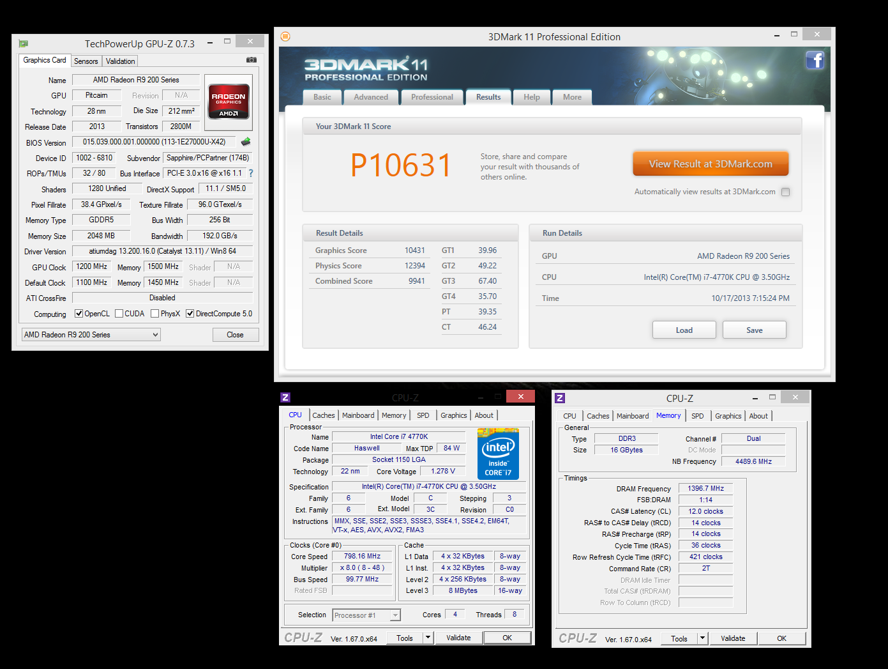Click the Combined Score value 9941
Screen dimensions: 888x669
click(416, 281)
